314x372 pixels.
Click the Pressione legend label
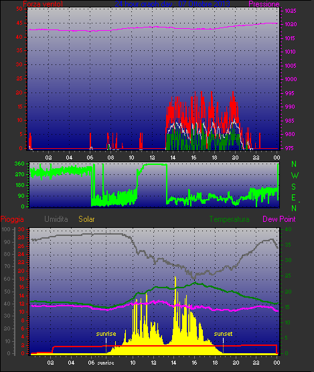point(264,4)
